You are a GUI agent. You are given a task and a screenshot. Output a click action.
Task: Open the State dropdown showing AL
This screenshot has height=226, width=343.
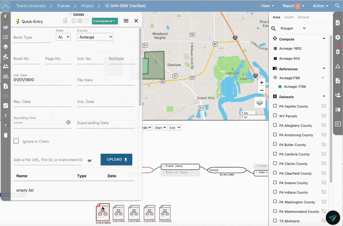point(63,37)
